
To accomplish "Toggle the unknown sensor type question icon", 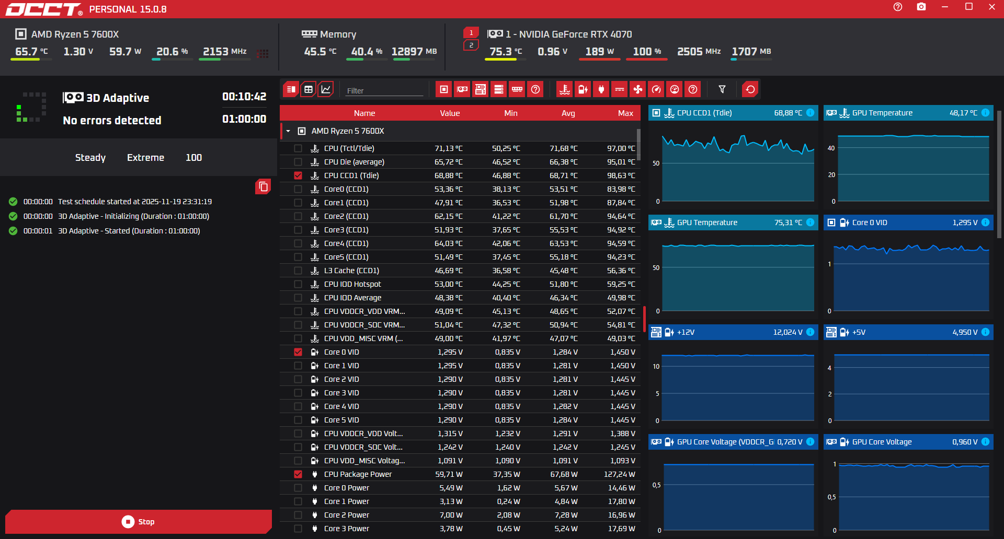I will point(693,89).
